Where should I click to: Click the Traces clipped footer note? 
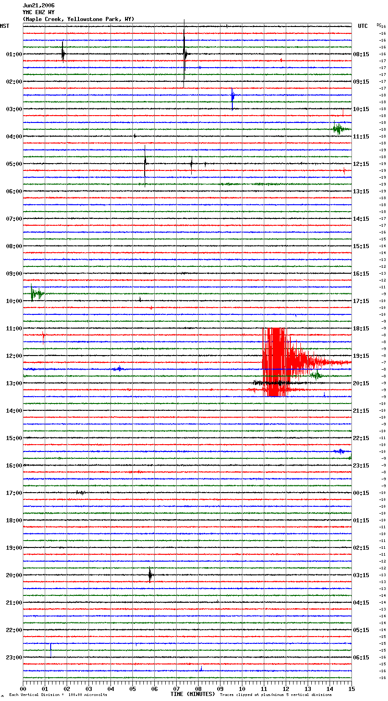click(x=276, y=695)
